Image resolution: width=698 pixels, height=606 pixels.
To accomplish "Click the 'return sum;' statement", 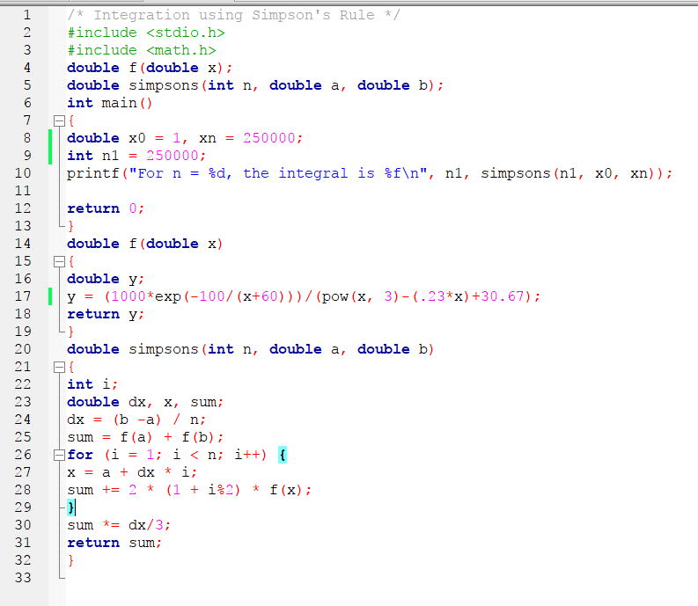I will 114,543.
